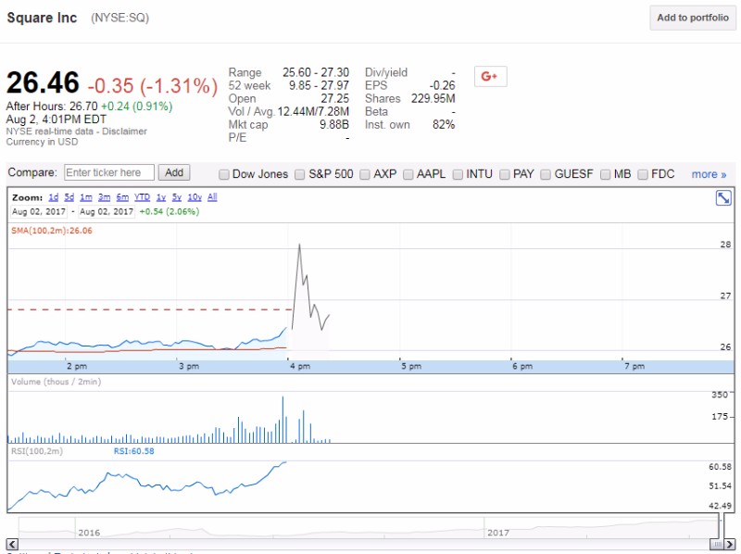Screen dimensions: 741x554
Task: Click the +0.54 (2.06%) range change
Action: point(170,212)
